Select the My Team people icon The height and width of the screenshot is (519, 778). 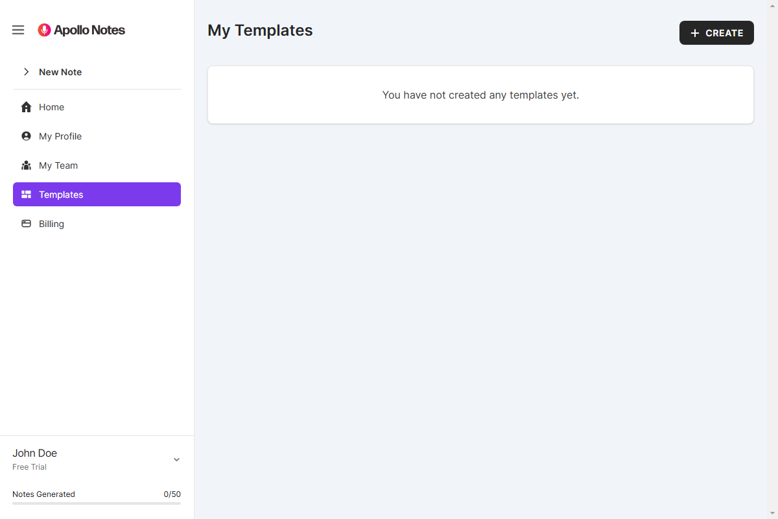(x=26, y=165)
